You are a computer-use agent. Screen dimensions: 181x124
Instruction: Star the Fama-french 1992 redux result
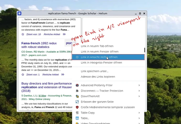tap(23, 75)
